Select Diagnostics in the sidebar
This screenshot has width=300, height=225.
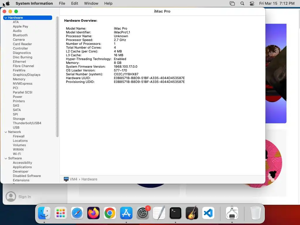pyautogui.click(x=22, y=53)
